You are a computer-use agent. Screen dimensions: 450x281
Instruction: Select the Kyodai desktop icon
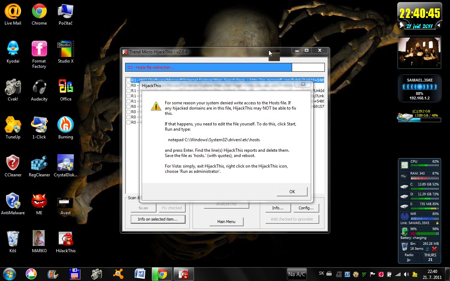(13, 52)
